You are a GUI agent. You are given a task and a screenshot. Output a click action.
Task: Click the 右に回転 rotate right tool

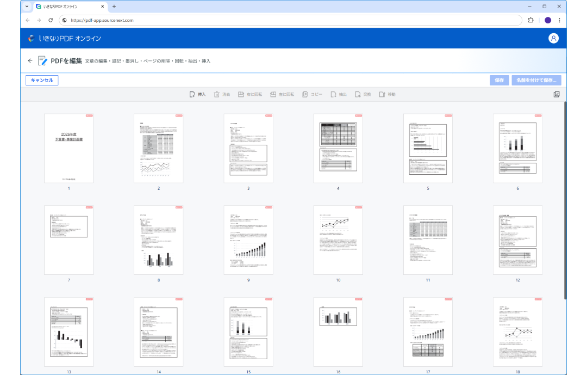click(250, 95)
